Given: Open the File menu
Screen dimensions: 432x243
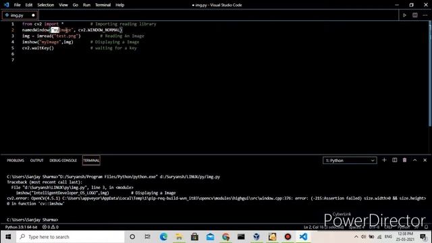Looking at the screenshot, I should [x=17, y=5].
